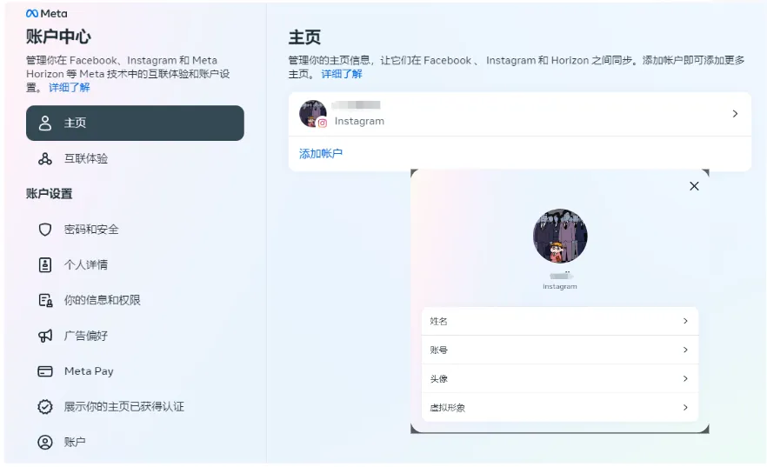Close the profile popup with the X

tap(694, 186)
